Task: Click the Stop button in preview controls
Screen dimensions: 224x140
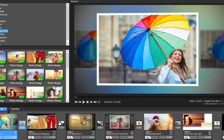Action: 88,102
